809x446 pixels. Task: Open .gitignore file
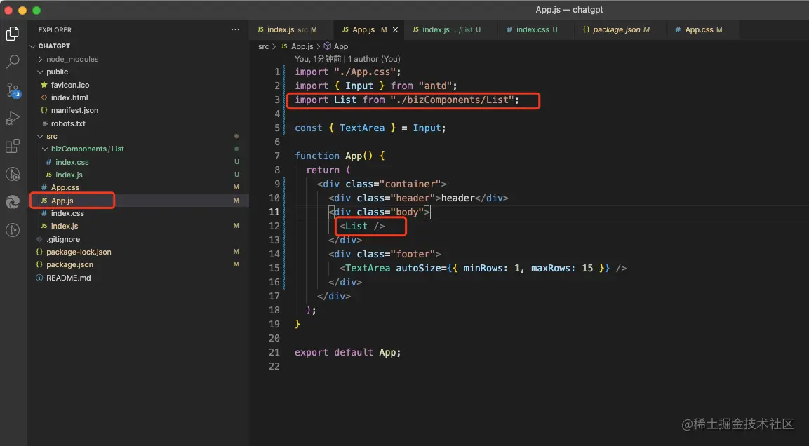click(63, 239)
